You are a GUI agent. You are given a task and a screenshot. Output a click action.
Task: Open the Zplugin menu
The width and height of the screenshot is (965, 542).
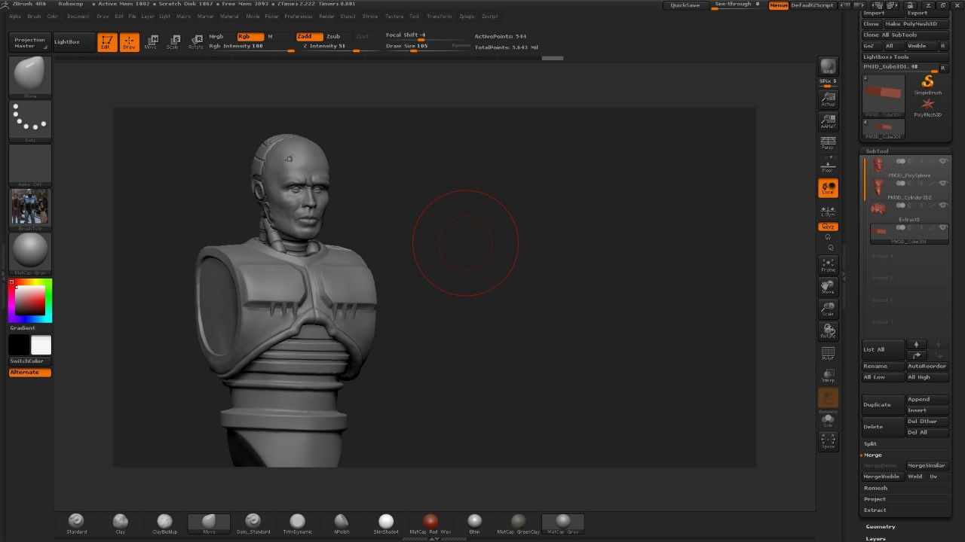[467, 16]
